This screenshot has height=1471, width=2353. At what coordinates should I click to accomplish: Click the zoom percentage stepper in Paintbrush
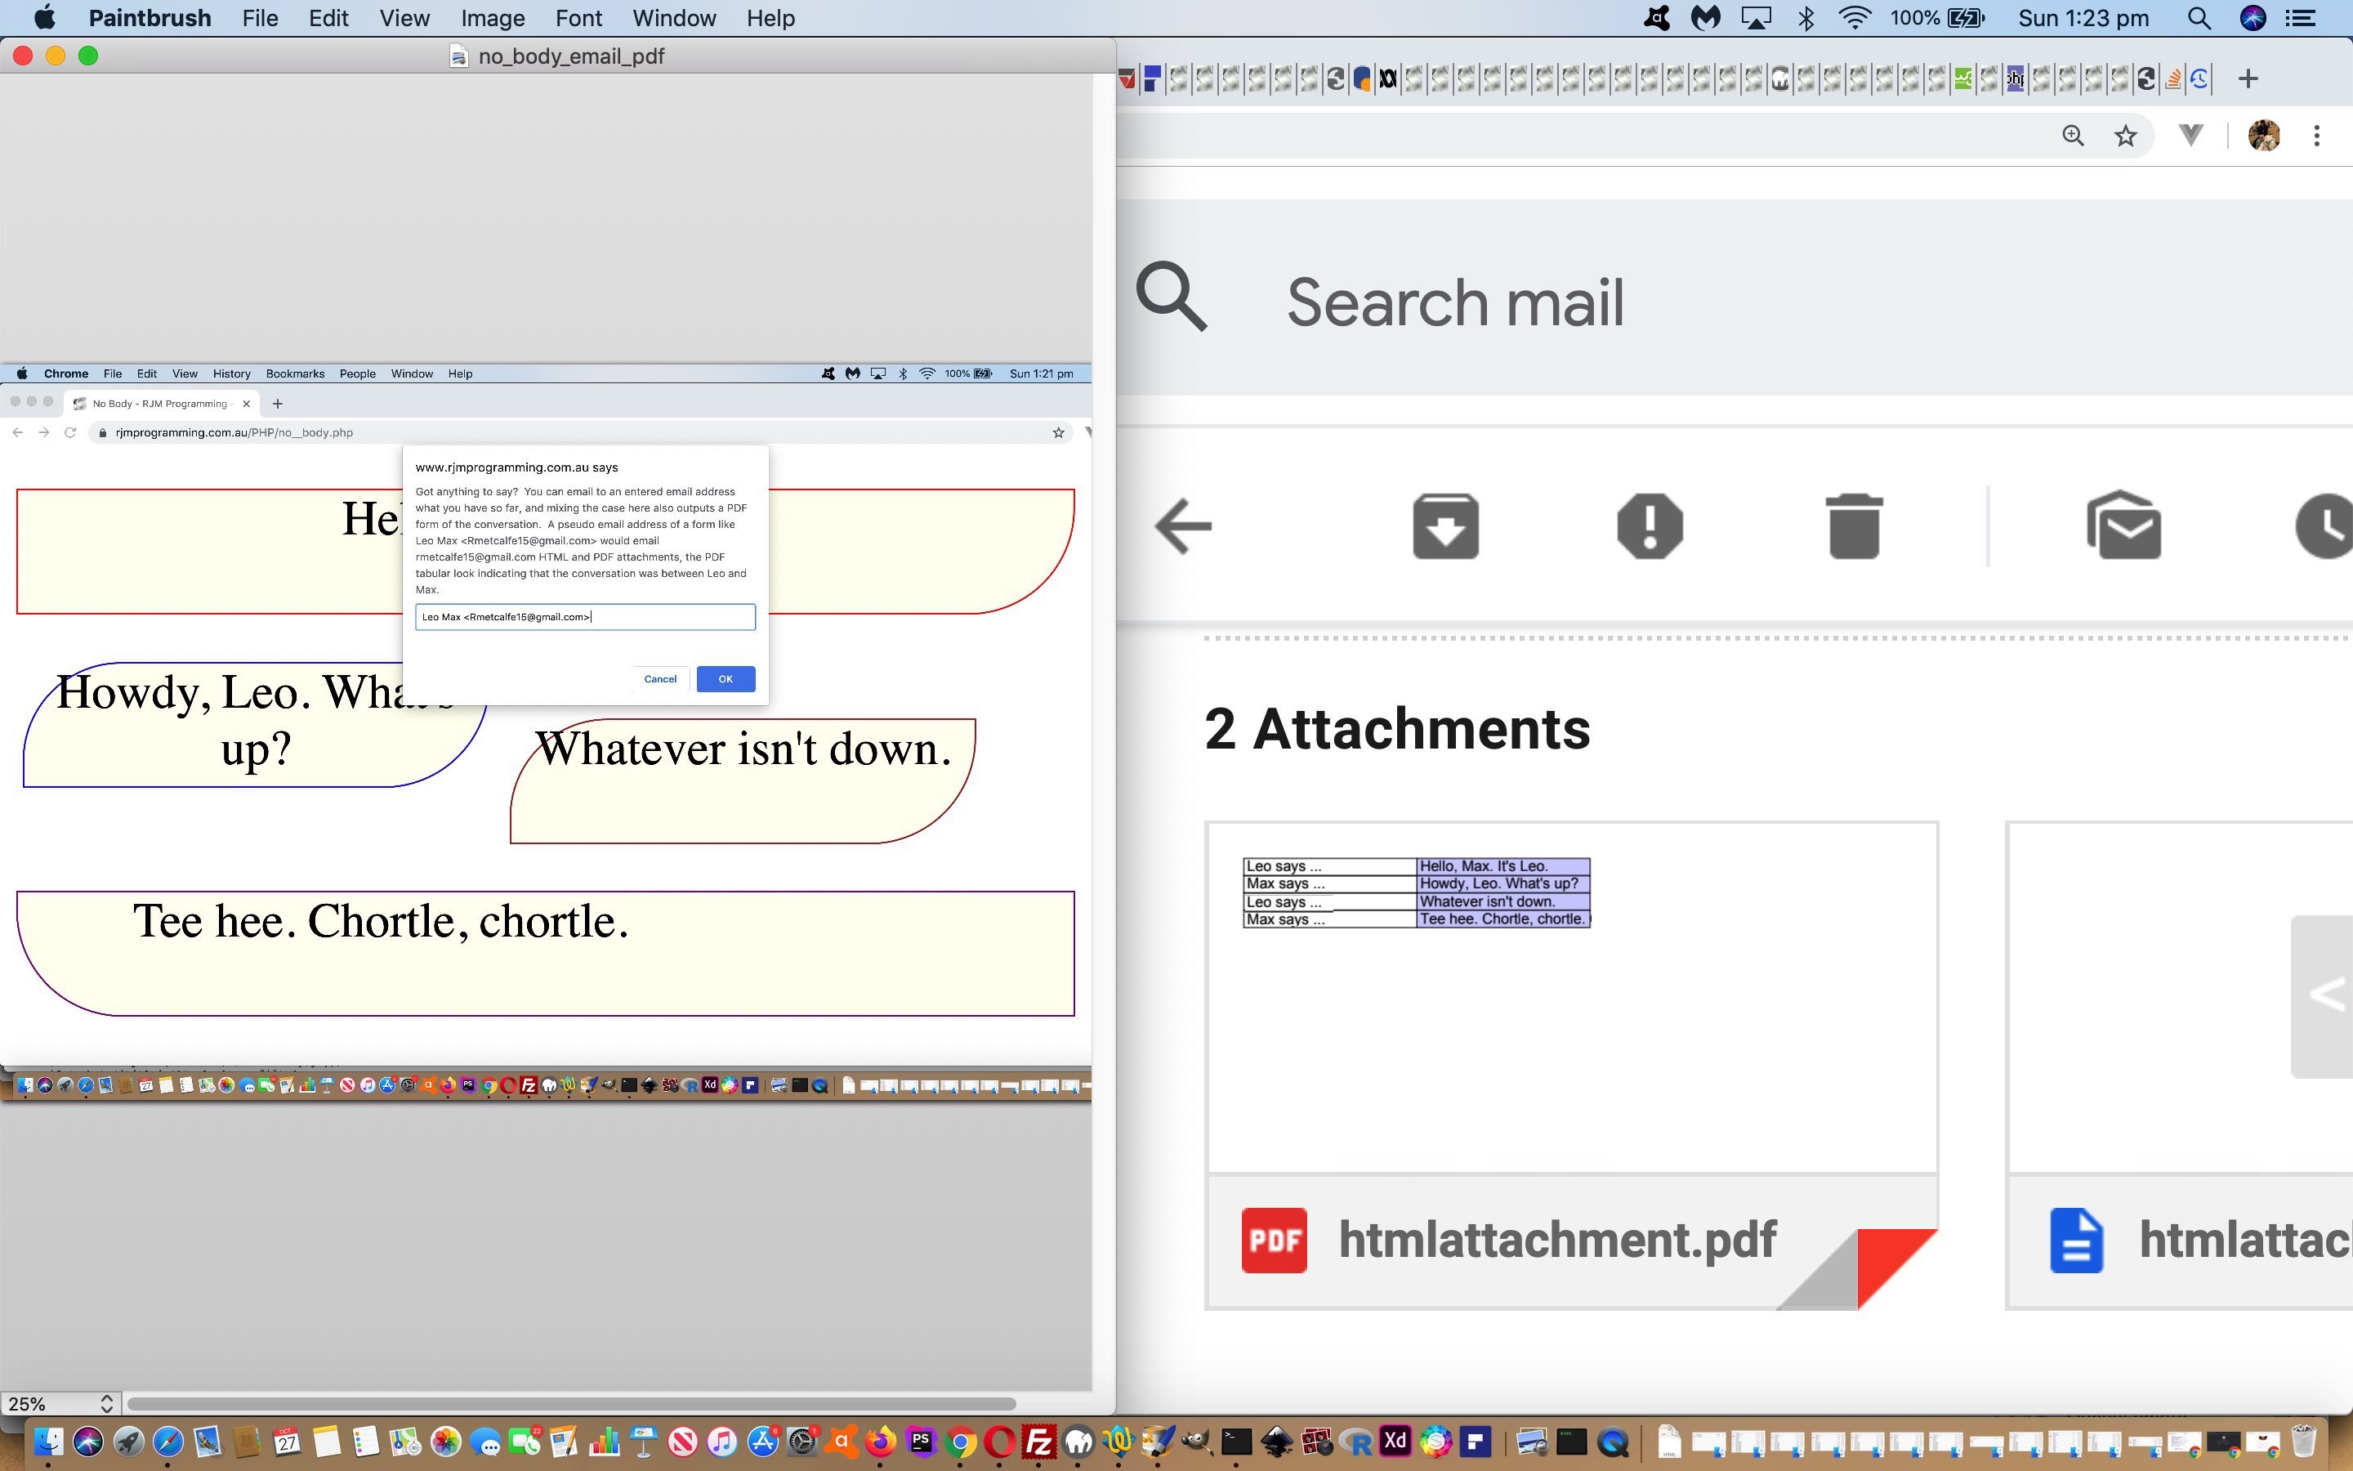[105, 1402]
